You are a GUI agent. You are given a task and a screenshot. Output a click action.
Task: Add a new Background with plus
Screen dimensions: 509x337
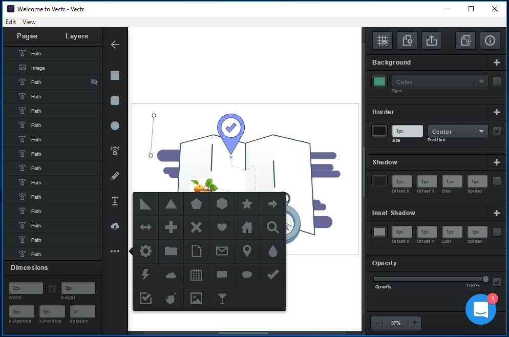click(496, 62)
